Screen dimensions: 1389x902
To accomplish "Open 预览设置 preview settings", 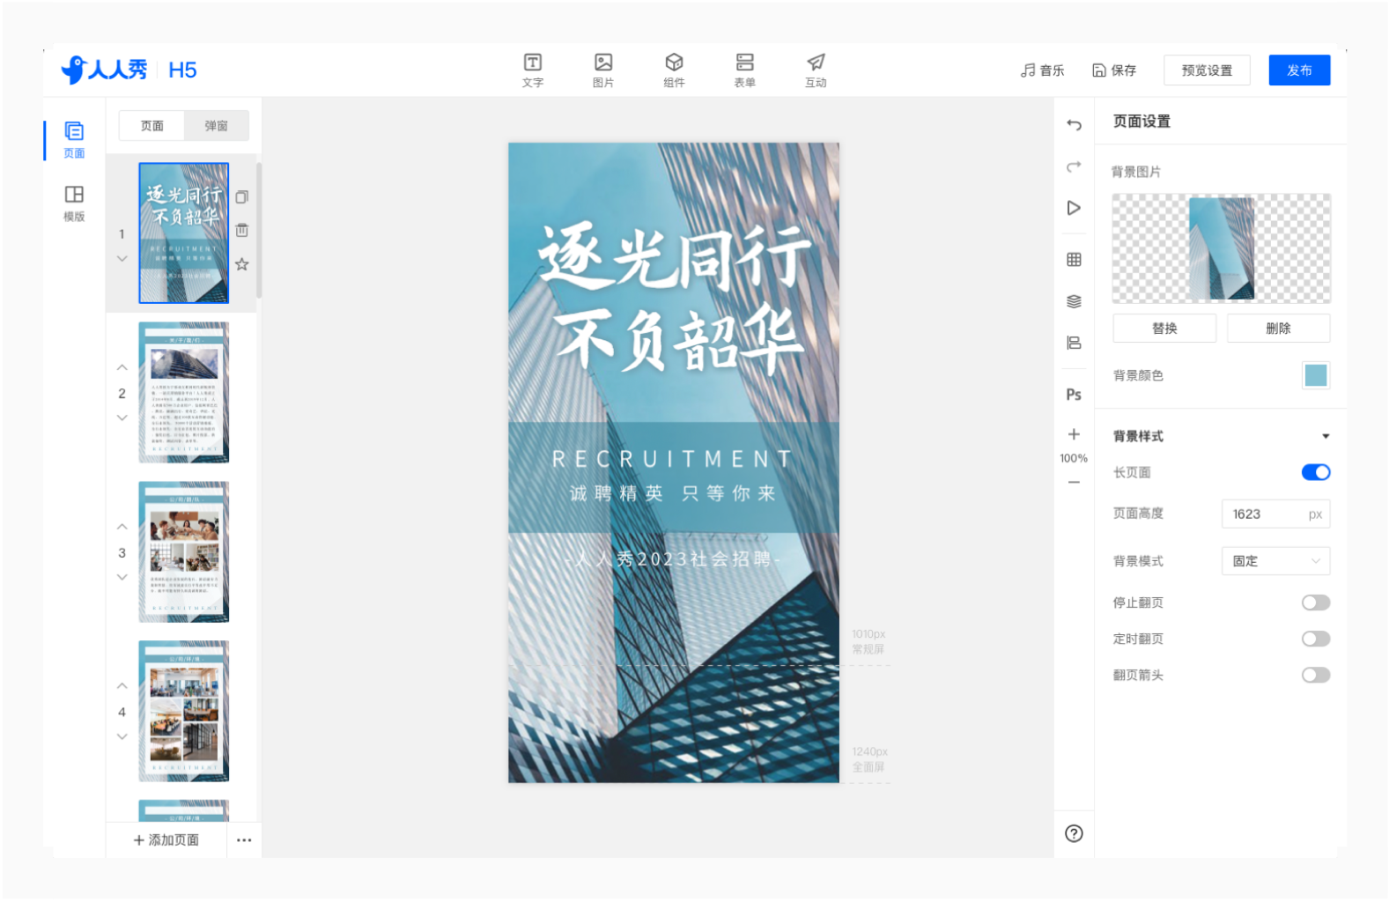I will (1207, 70).
